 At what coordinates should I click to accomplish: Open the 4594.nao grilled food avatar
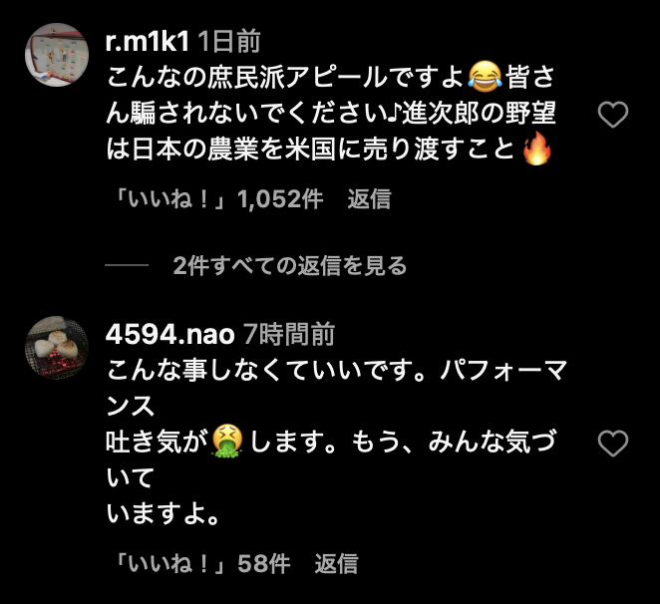pos(57,348)
